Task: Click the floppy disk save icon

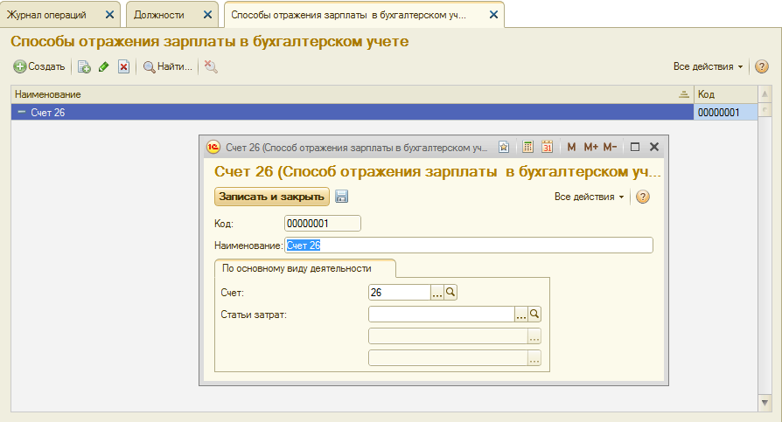Action: click(342, 197)
